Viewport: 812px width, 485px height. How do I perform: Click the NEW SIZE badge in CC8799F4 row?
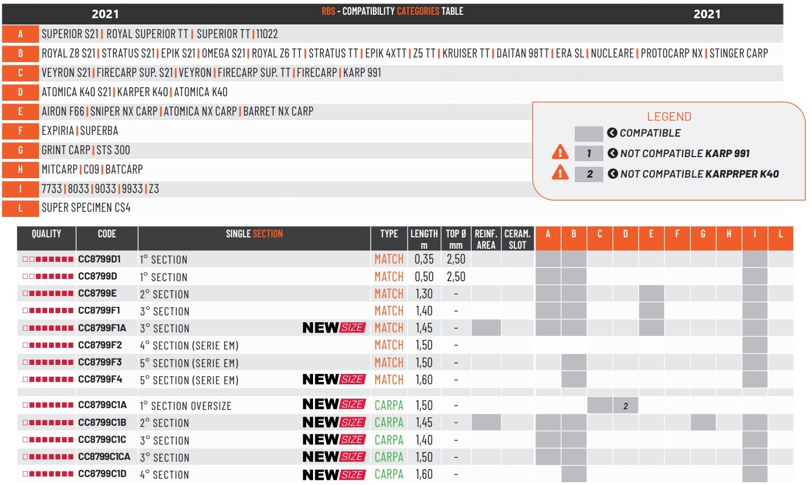(x=334, y=379)
